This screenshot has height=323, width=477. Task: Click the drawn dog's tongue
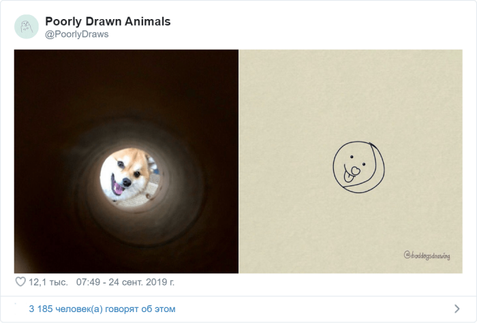point(350,174)
